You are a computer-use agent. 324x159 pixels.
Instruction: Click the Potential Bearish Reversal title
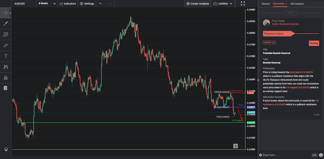coord(277,53)
